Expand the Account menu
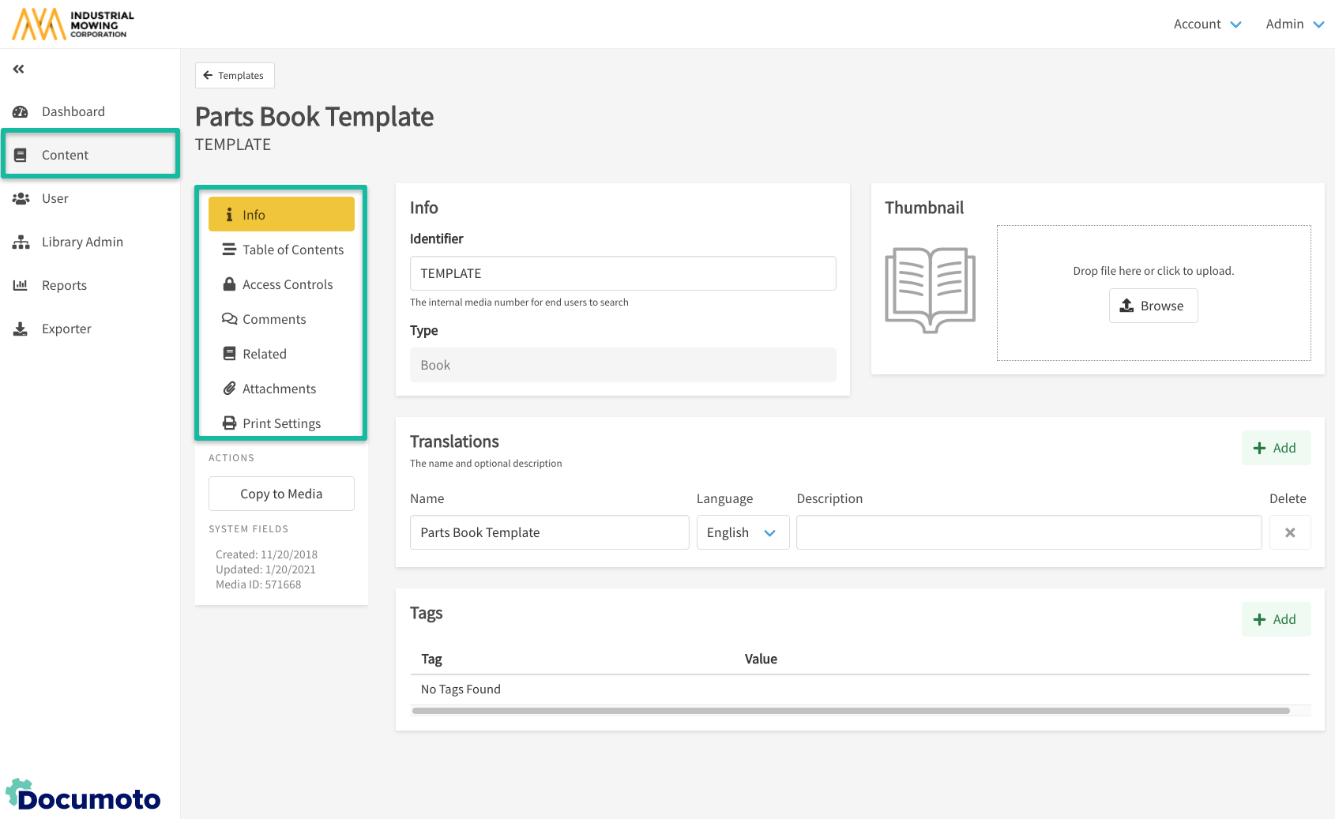Image resolution: width=1335 pixels, height=819 pixels. pyautogui.click(x=1207, y=24)
